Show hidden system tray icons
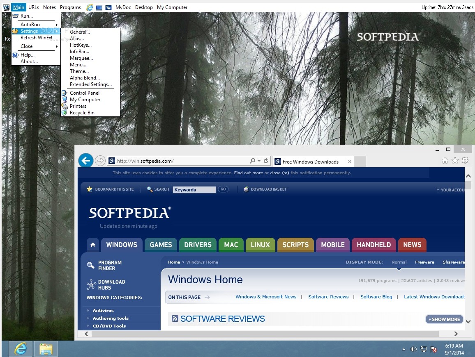 404,350
